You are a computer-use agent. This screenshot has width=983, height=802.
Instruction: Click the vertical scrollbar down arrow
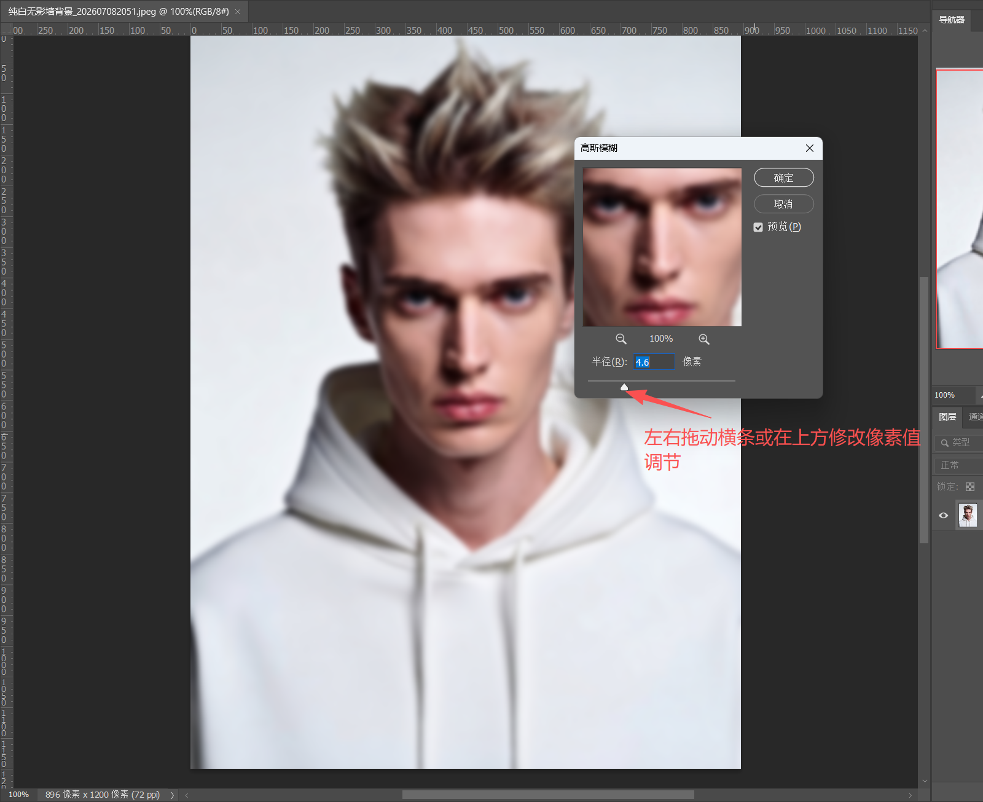click(x=925, y=781)
